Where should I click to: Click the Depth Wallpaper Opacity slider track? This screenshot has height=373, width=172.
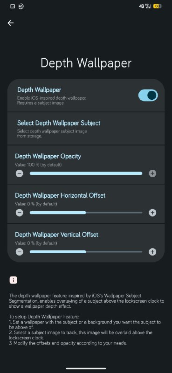86,173
